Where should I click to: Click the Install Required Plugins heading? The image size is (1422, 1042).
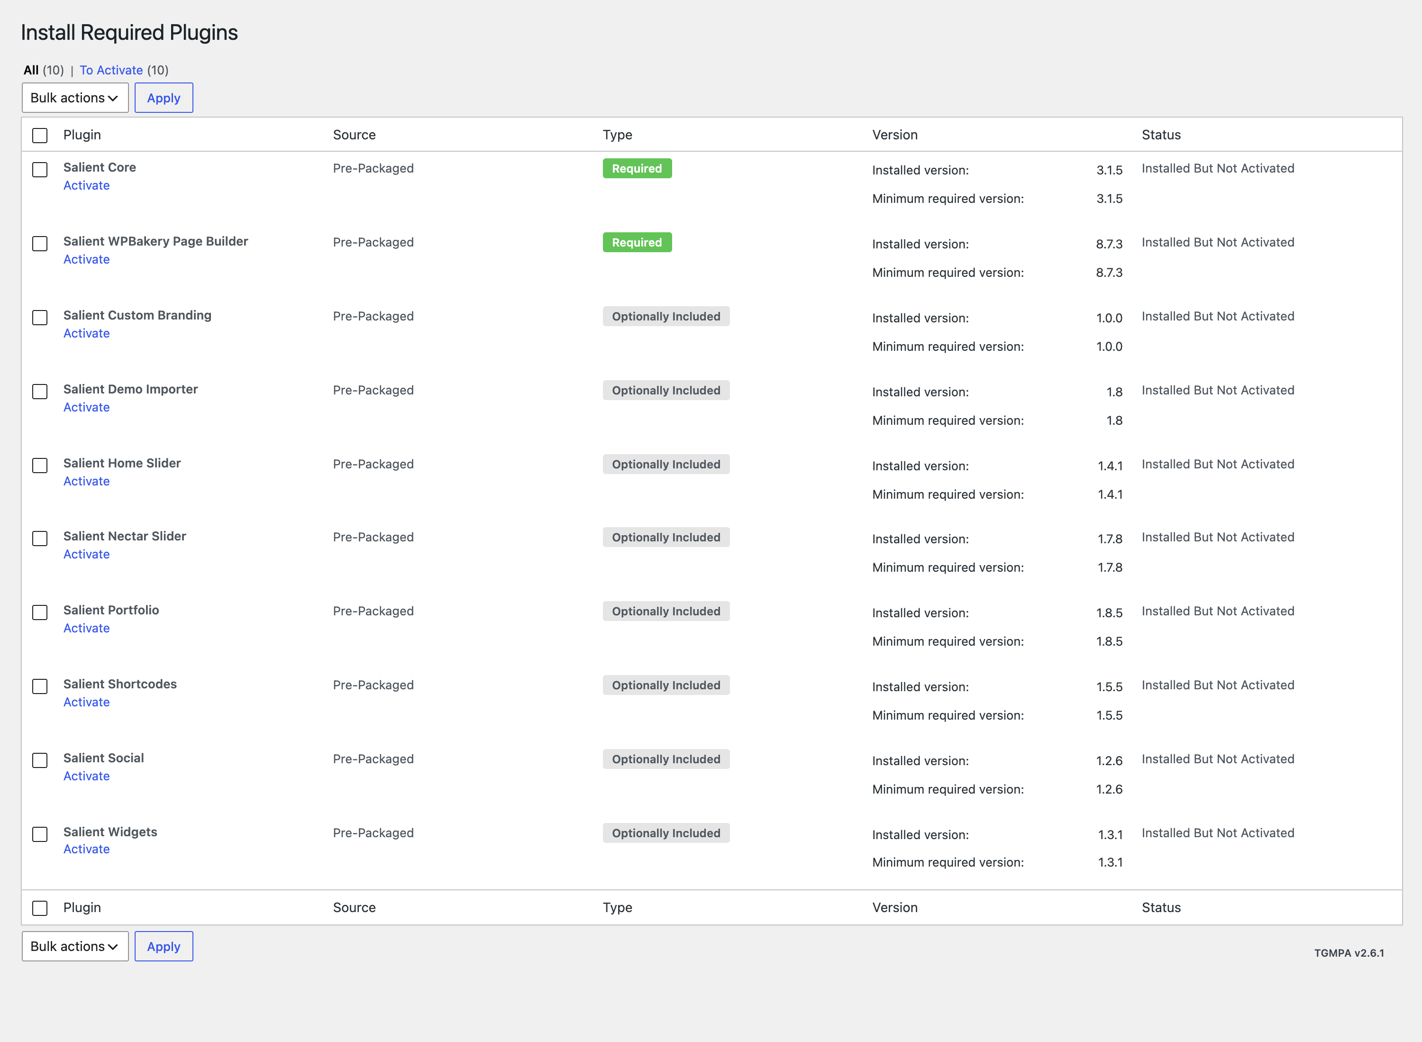(129, 33)
